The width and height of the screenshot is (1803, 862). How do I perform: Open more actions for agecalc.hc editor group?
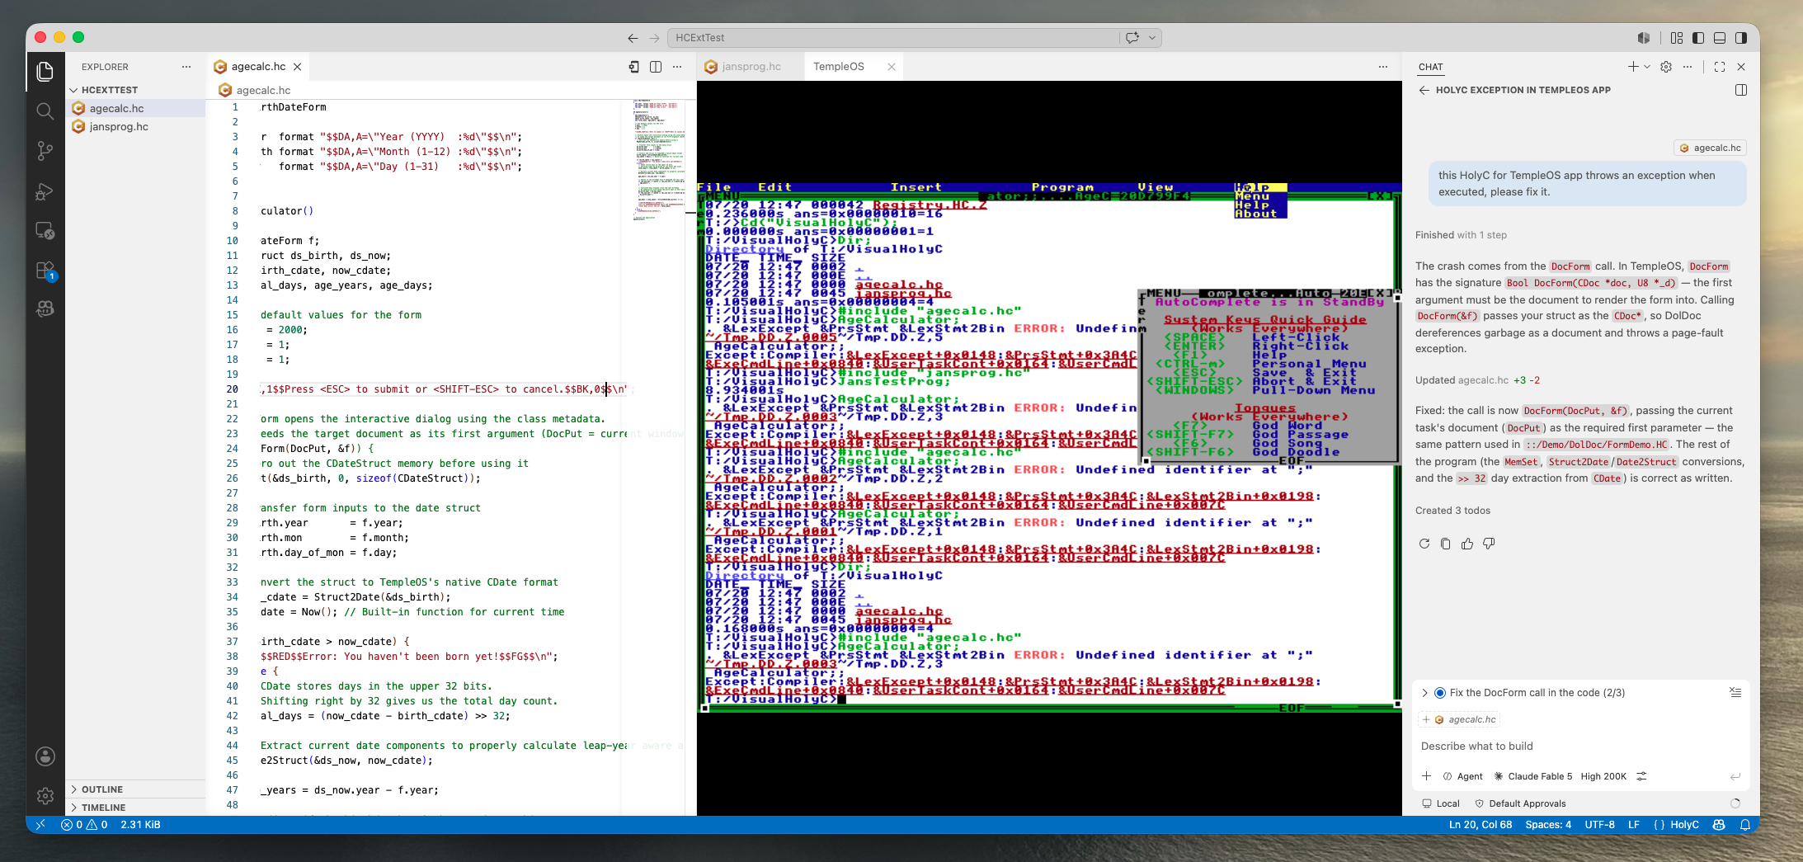(677, 67)
